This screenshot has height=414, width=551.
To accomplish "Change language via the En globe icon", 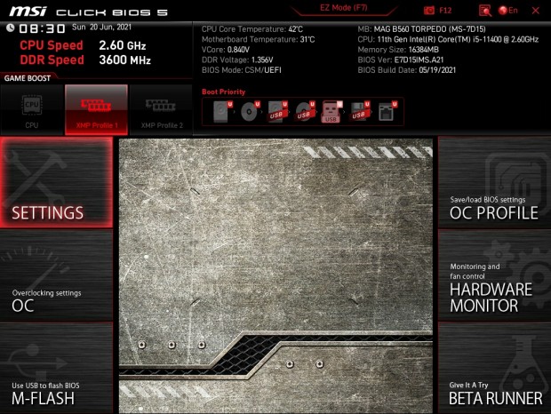I will pos(508,11).
